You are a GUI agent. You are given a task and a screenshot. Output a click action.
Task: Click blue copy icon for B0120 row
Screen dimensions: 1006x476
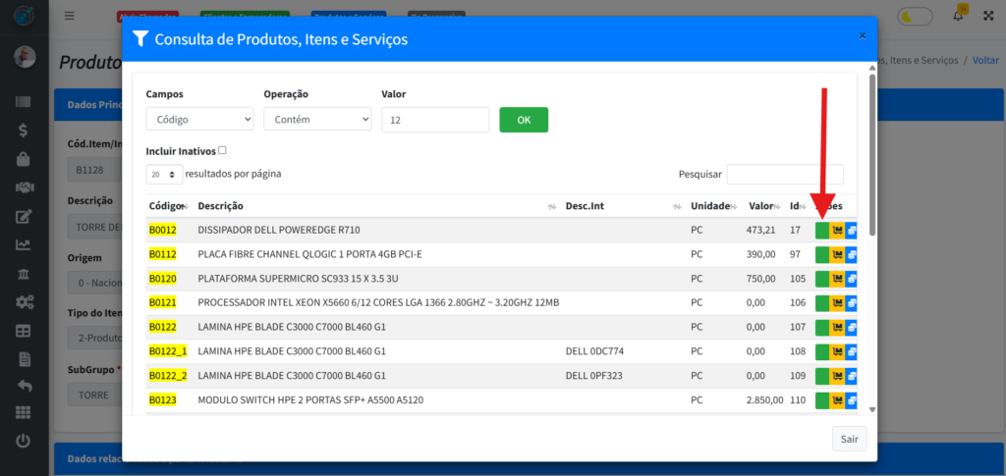pos(852,279)
